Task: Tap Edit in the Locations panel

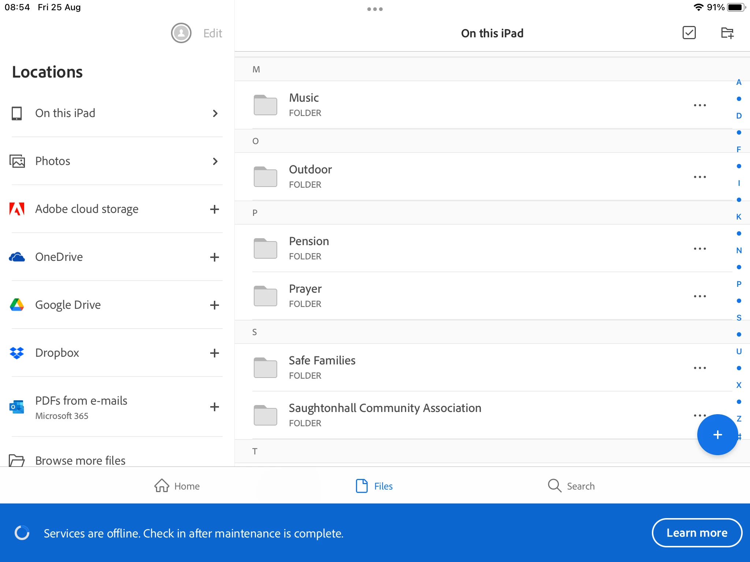Action: point(212,33)
